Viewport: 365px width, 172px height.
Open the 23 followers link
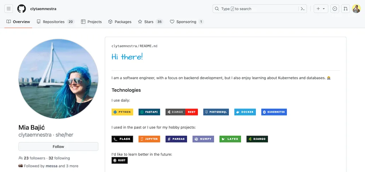[35, 158]
